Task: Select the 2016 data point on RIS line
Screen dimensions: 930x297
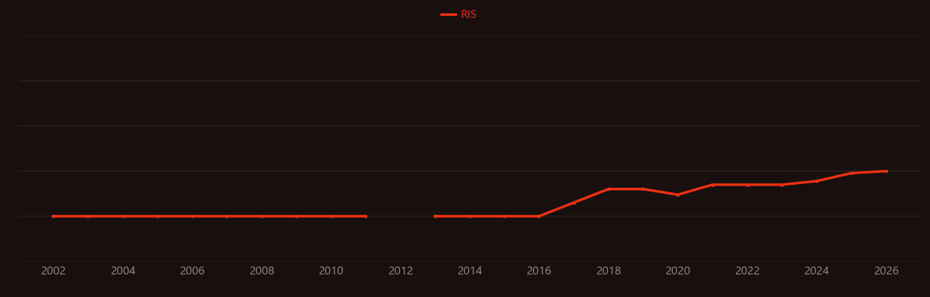Action: 539,216
